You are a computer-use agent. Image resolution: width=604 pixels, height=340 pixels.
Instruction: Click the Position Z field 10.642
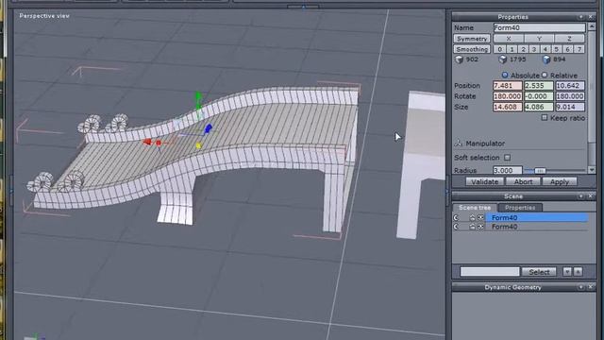(570, 86)
